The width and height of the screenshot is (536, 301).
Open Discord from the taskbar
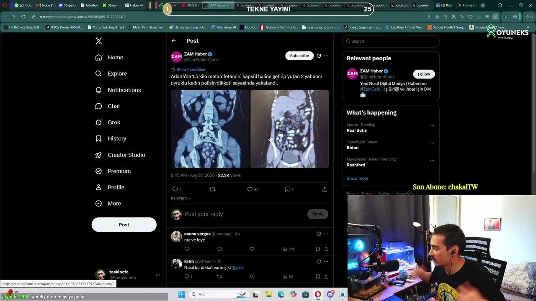pyautogui.click(x=330, y=294)
